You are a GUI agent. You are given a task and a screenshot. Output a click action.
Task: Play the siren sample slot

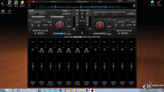[x=33, y=42]
